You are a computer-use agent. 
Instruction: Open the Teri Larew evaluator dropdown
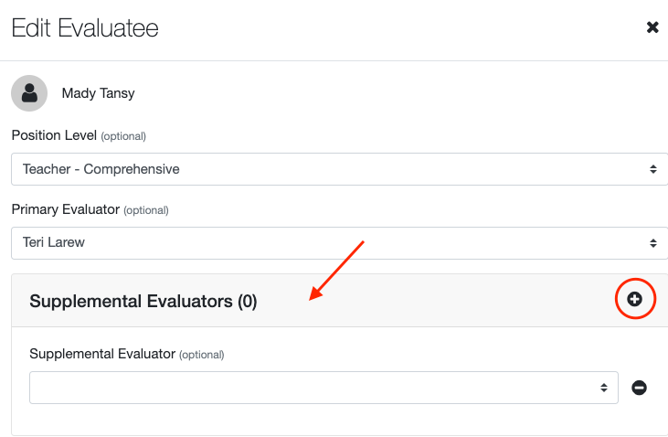click(329, 243)
